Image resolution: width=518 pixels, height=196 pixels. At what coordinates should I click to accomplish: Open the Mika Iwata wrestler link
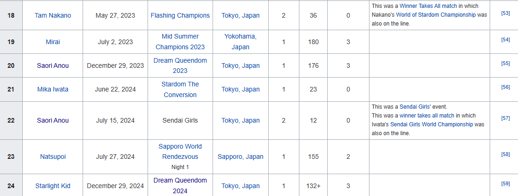(x=53, y=90)
